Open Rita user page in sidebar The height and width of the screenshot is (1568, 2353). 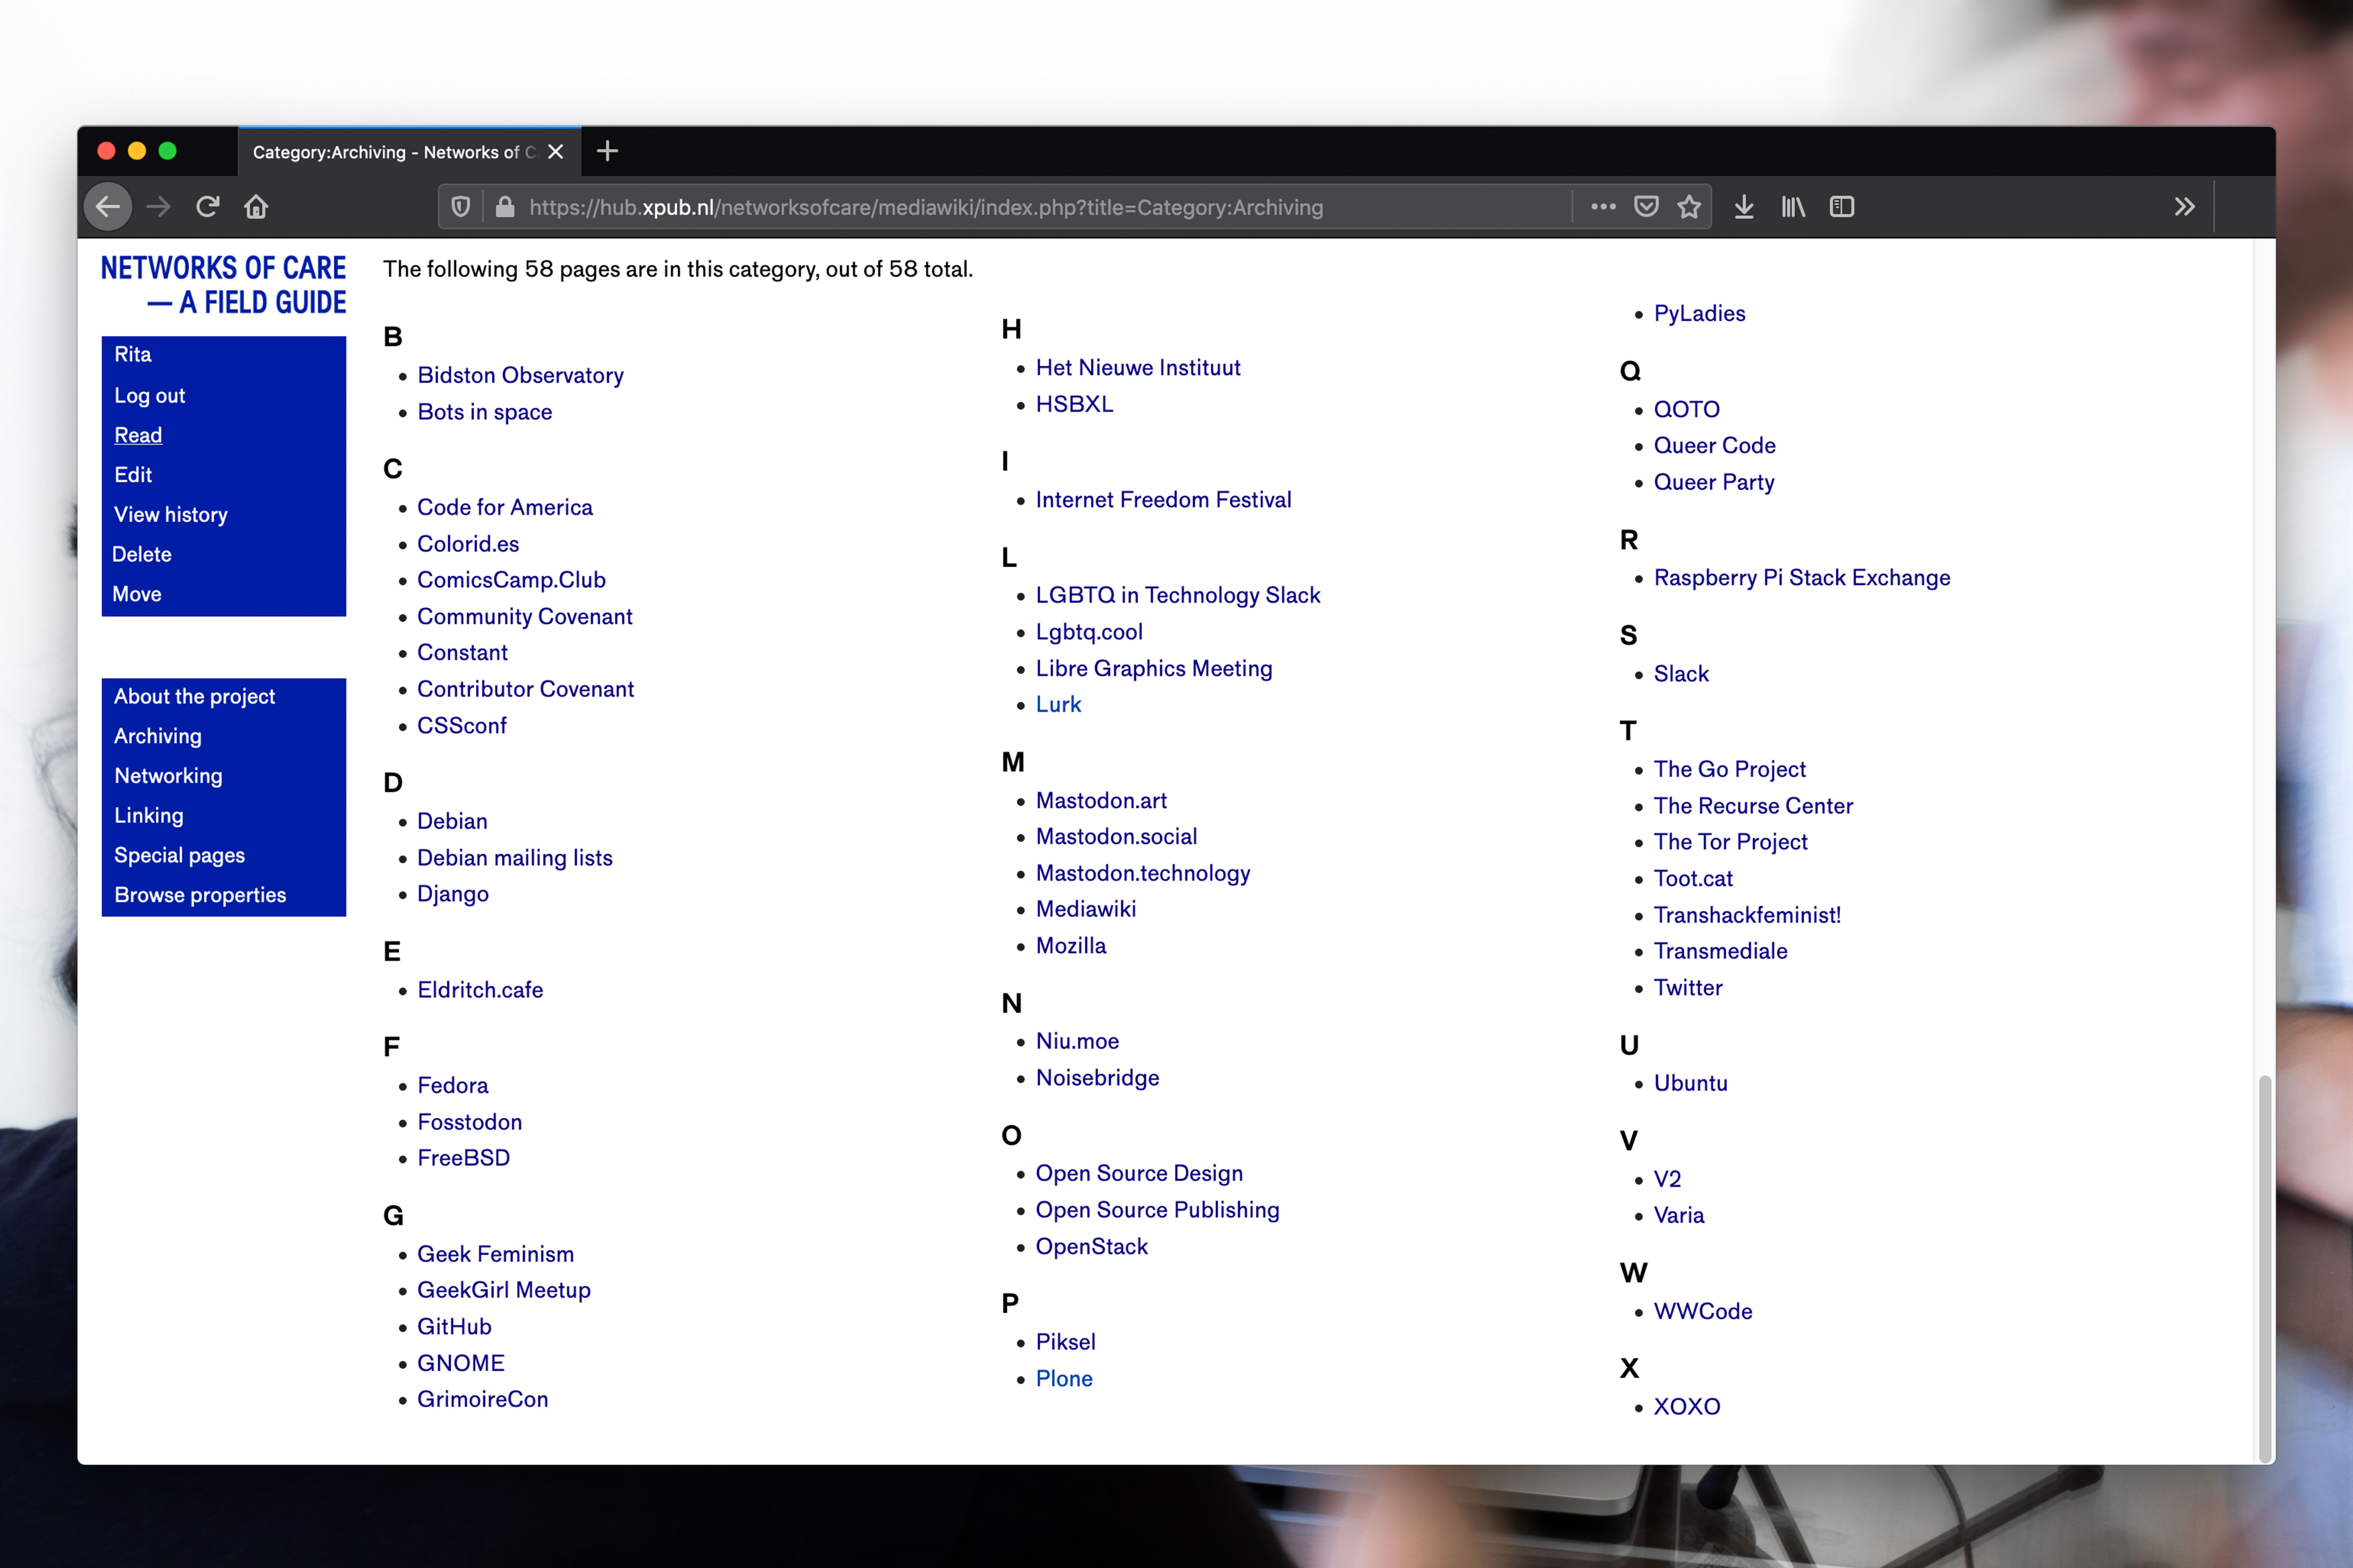(x=133, y=354)
